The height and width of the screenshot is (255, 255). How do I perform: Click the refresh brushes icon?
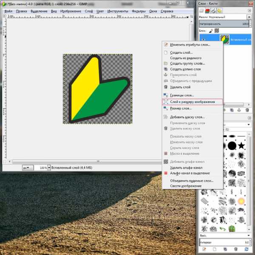click(x=246, y=249)
